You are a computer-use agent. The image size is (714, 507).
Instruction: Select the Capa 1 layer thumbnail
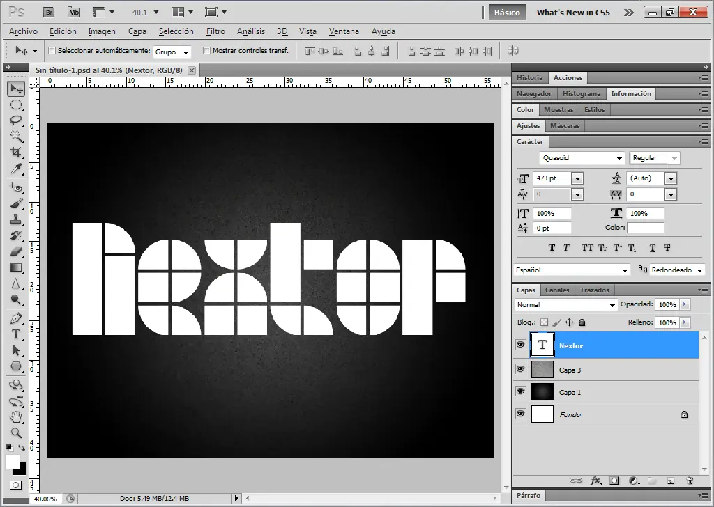tap(542, 392)
